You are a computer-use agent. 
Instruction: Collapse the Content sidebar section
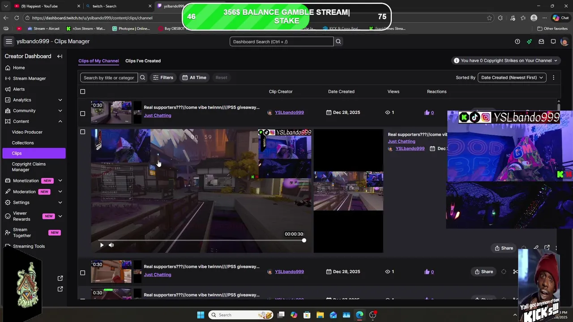click(x=60, y=121)
